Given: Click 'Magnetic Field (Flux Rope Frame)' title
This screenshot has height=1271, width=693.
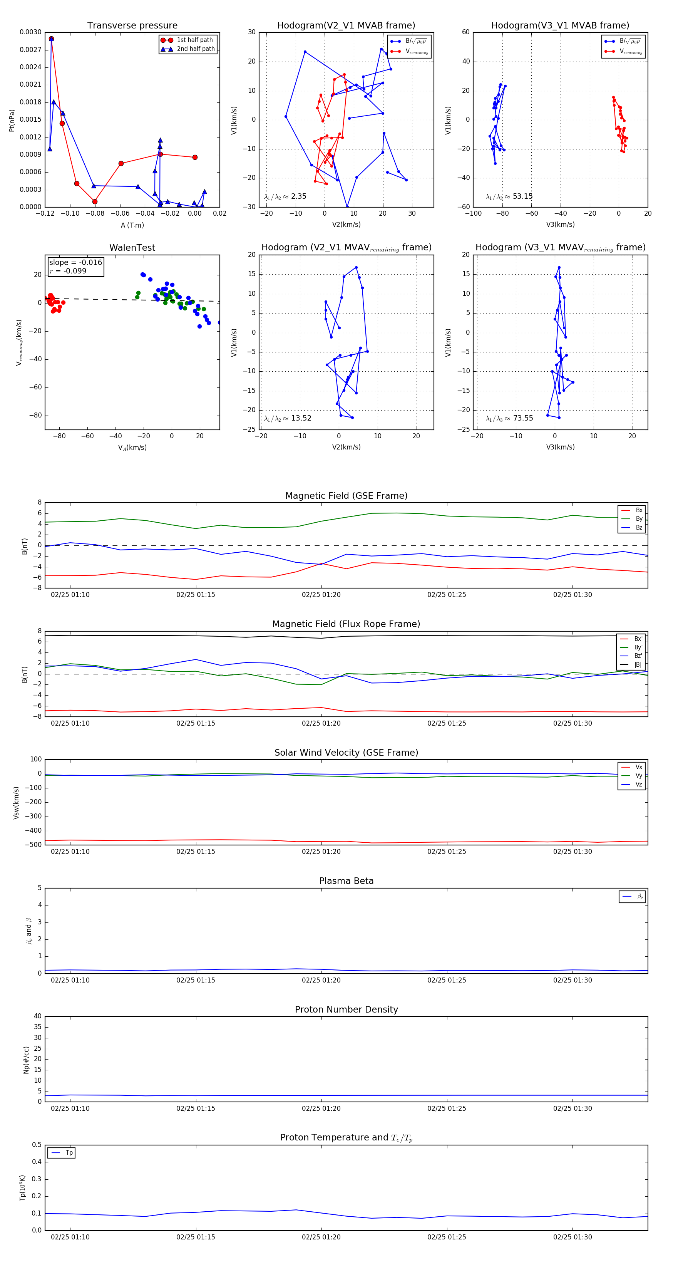Looking at the screenshot, I should pos(346,624).
